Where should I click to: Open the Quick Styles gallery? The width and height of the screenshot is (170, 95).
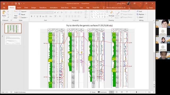point(117,15)
